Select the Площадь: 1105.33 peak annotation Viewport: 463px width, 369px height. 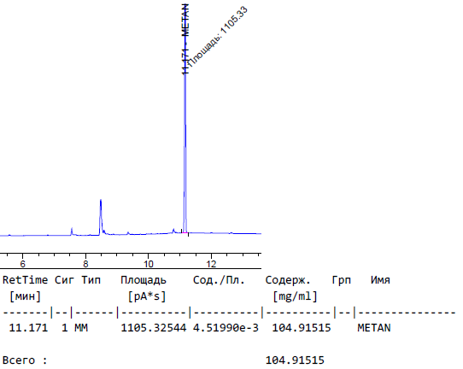click(x=218, y=37)
